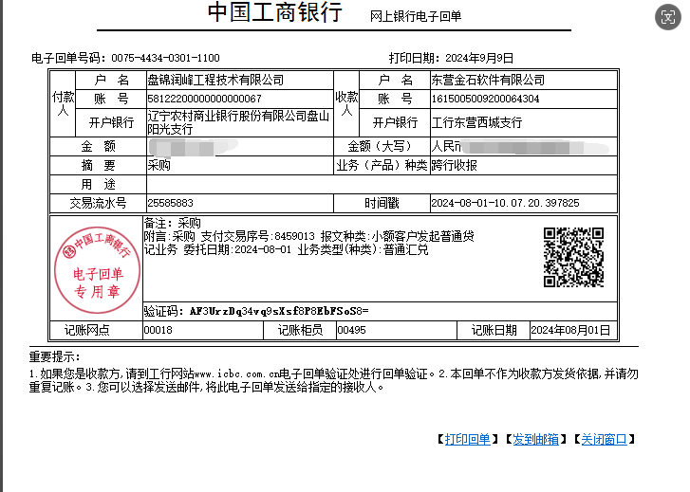Select payer name 盘锦润峰工程技术有限公司
The image size is (690, 492).
[215, 80]
